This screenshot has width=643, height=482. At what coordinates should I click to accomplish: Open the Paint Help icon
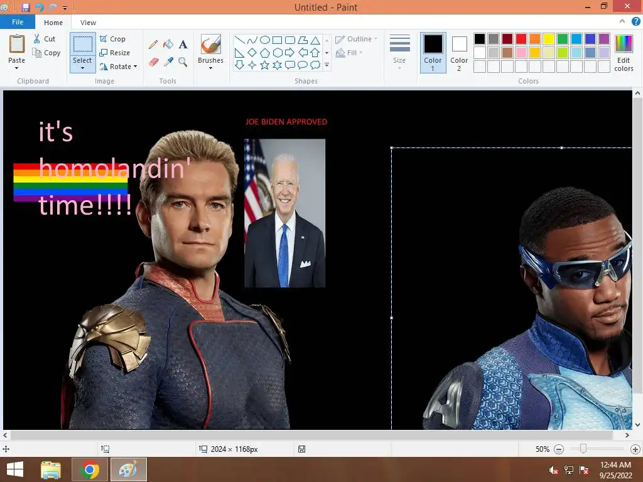(x=636, y=22)
